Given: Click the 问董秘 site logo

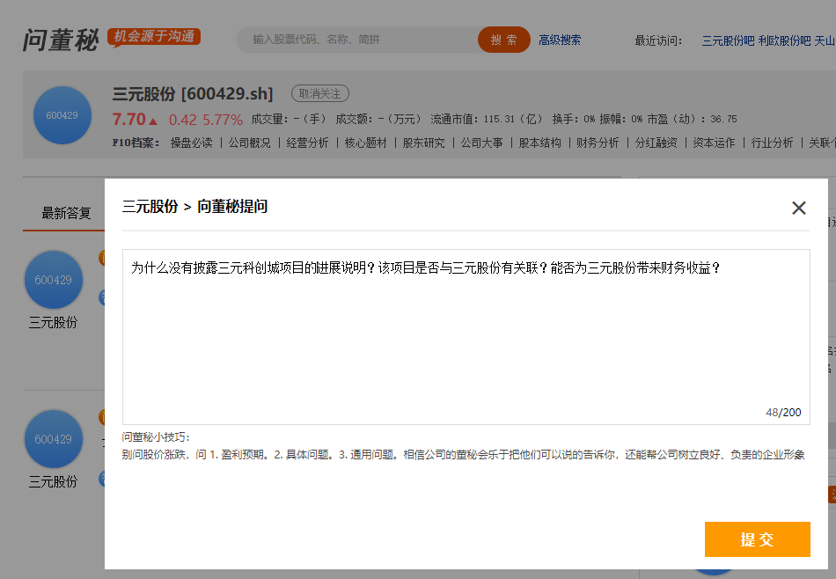Looking at the screenshot, I should [61, 40].
